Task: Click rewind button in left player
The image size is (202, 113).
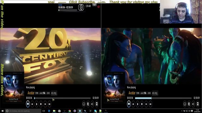Action: [32, 104]
